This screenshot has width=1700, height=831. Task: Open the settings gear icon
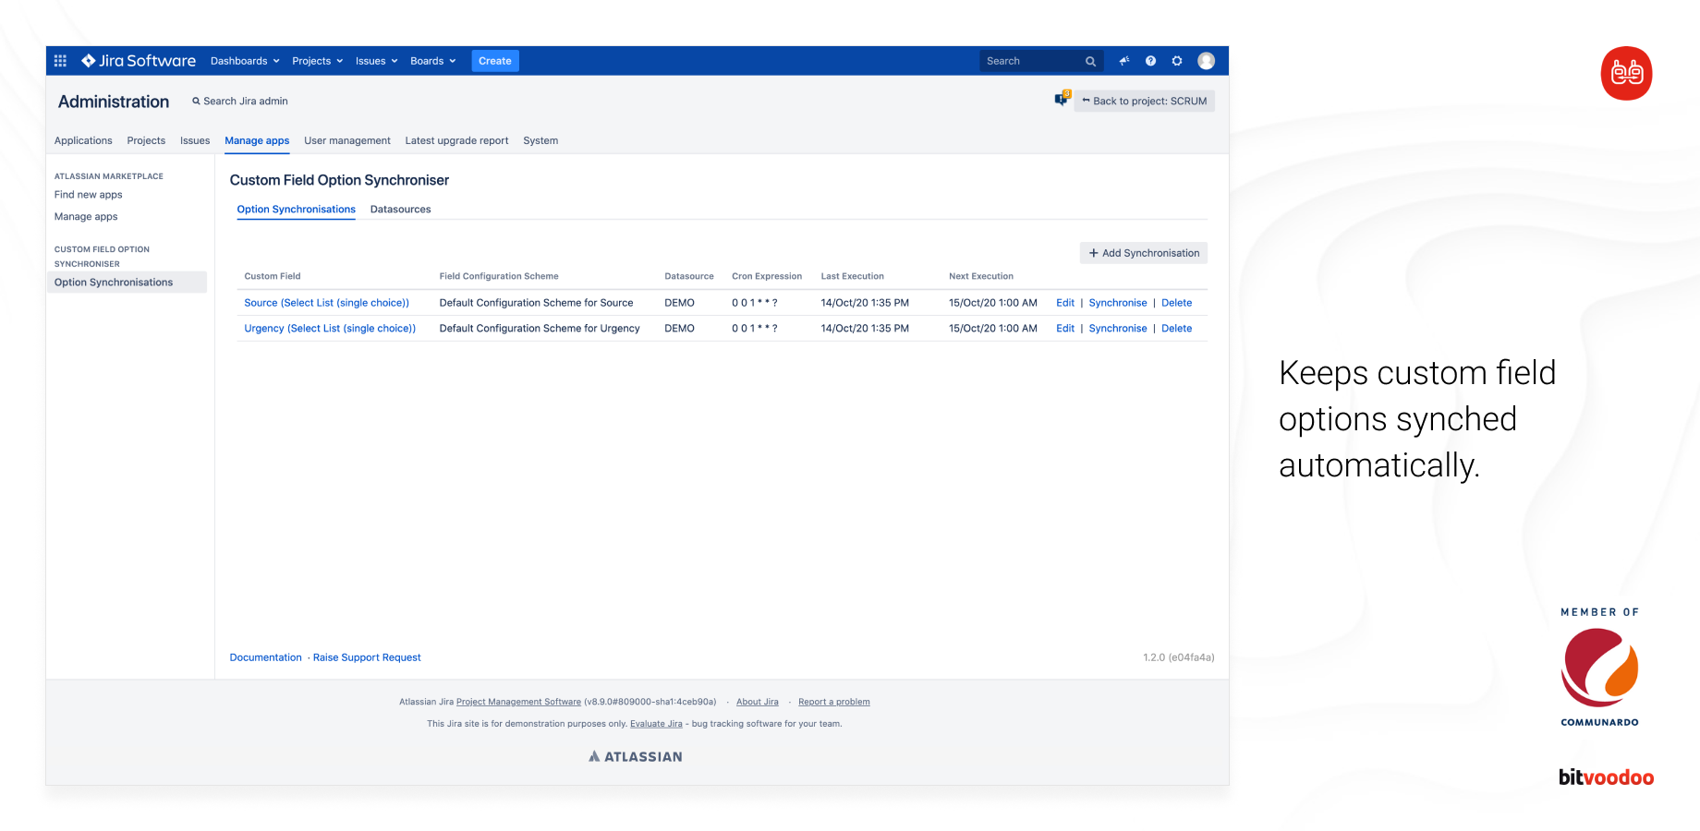tap(1177, 61)
